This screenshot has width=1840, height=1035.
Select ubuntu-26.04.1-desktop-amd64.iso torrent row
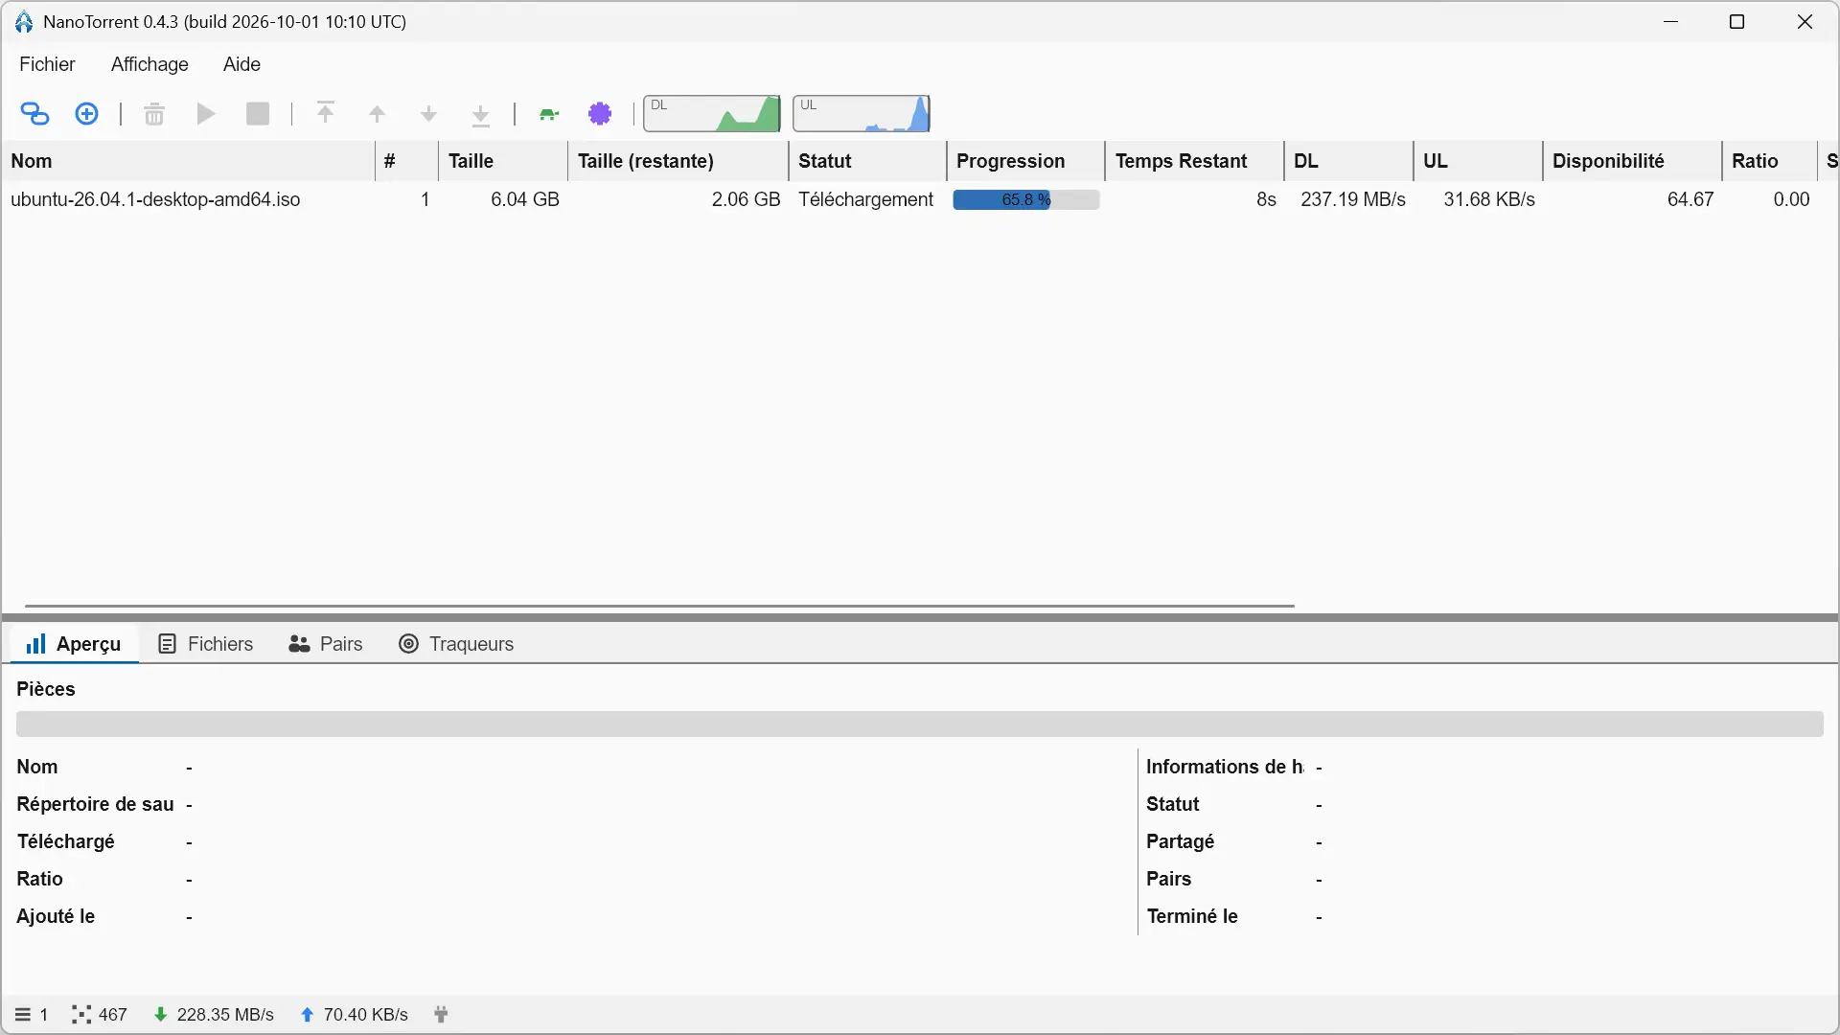(x=918, y=199)
